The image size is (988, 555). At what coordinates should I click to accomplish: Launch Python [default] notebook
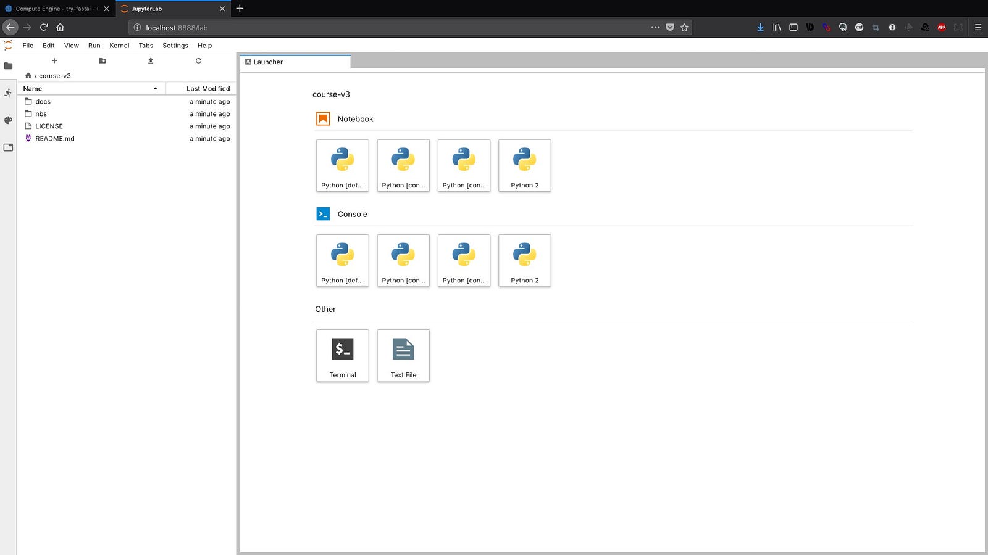[x=343, y=165]
